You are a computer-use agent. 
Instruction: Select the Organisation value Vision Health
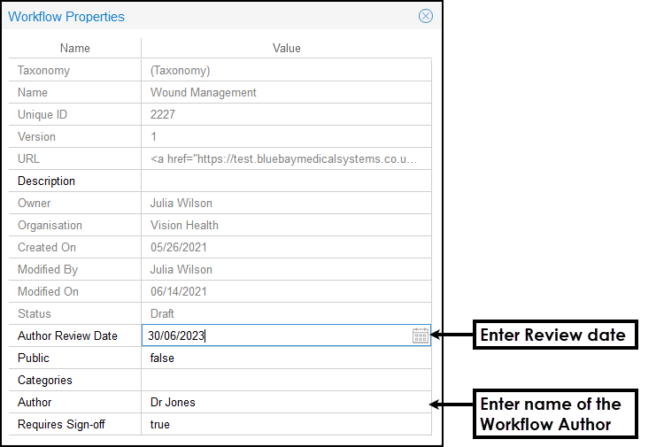pyautogui.click(x=184, y=225)
